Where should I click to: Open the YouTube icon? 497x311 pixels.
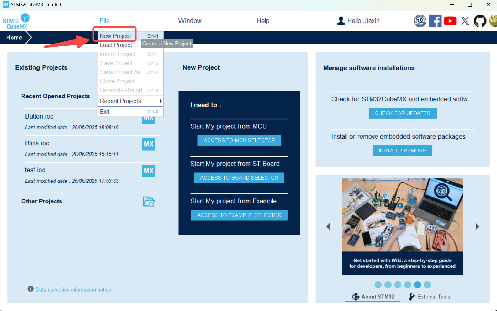(x=450, y=21)
